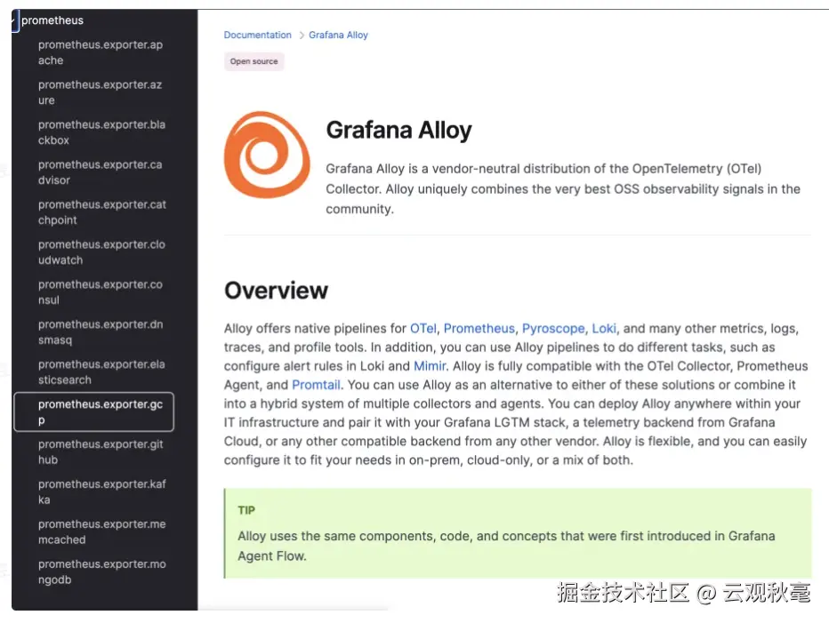Open prometheus.exporter.kafka in sidebar
The width and height of the screenshot is (829, 623).
[x=102, y=492]
